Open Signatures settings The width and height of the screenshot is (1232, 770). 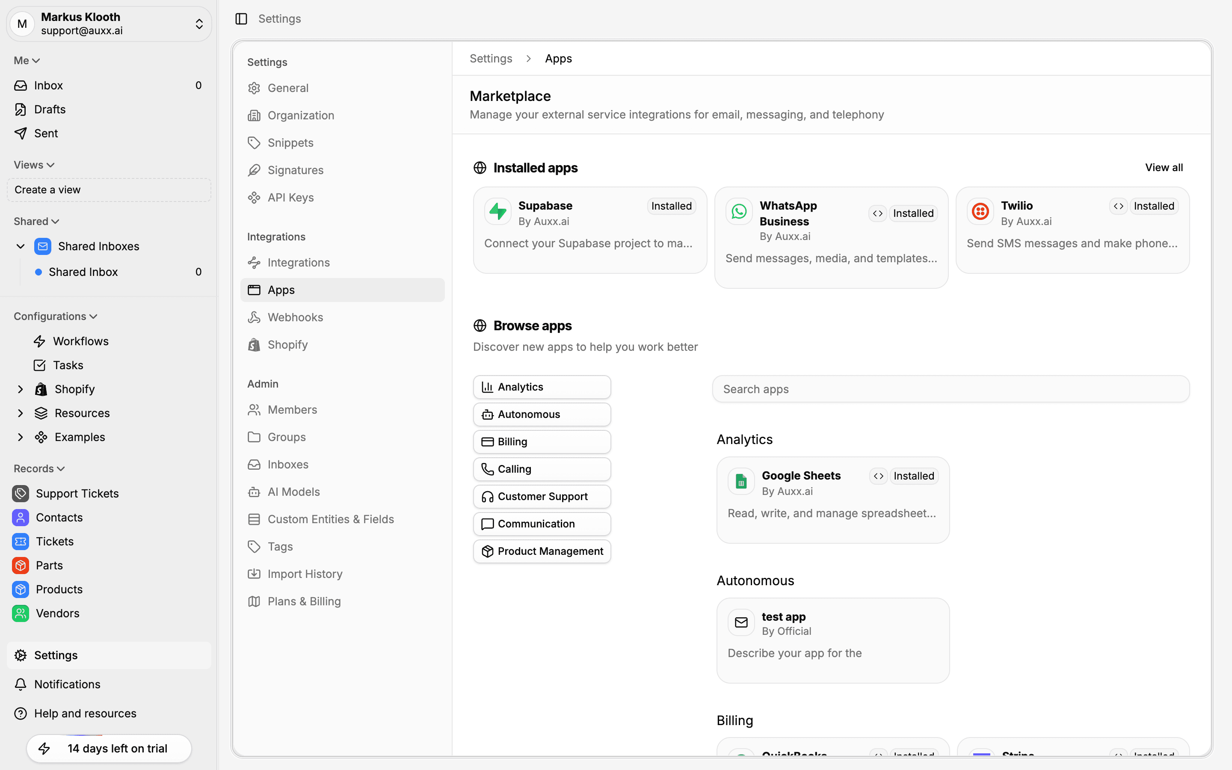(x=342, y=170)
